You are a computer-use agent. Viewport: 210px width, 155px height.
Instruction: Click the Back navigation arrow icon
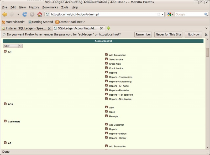pyautogui.click(x=4, y=14)
